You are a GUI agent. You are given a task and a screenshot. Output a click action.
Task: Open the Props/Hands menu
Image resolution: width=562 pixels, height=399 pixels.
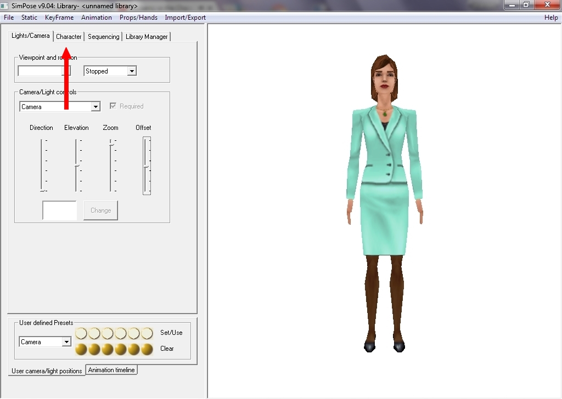[138, 18]
